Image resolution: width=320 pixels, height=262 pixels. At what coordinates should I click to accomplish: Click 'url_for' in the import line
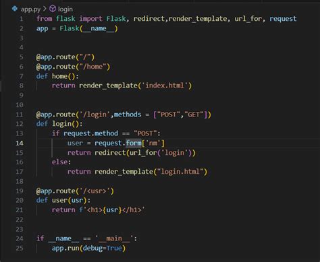(x=248, y=19)
